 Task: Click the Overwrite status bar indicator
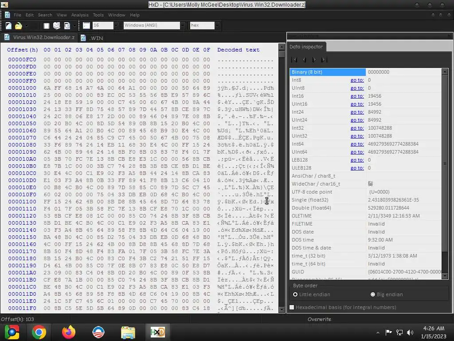tap(319, 319)
